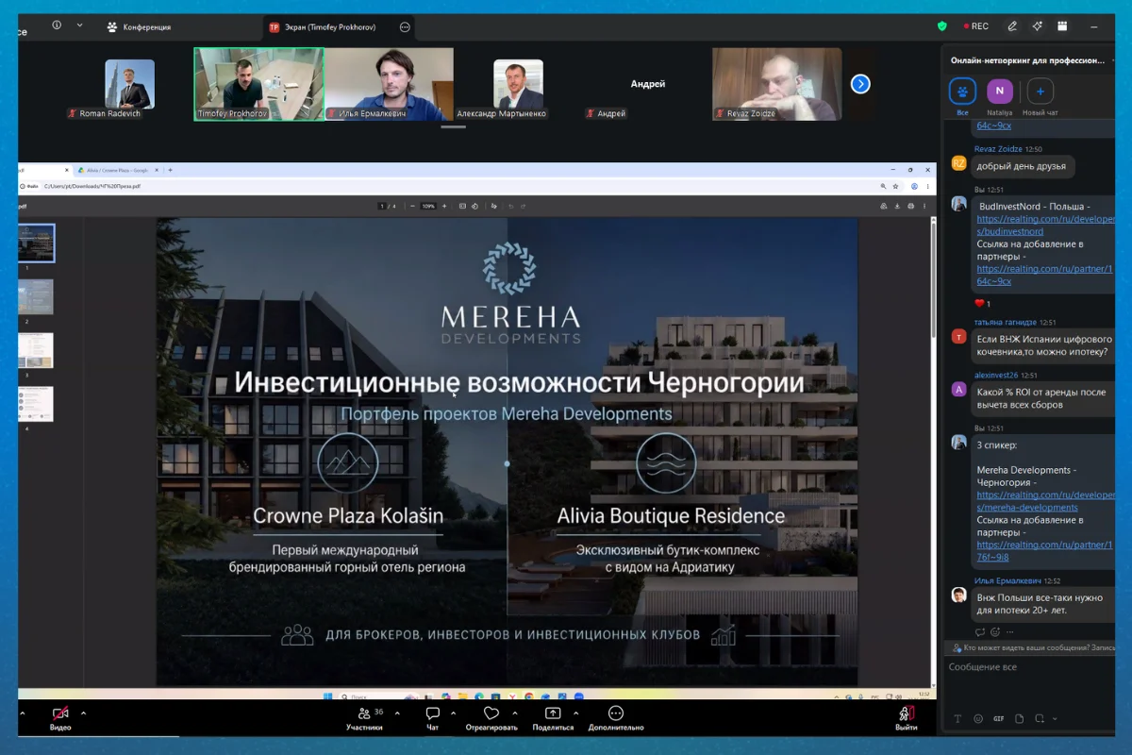Open more actions dots on last message

click(x=1010, y=632)
